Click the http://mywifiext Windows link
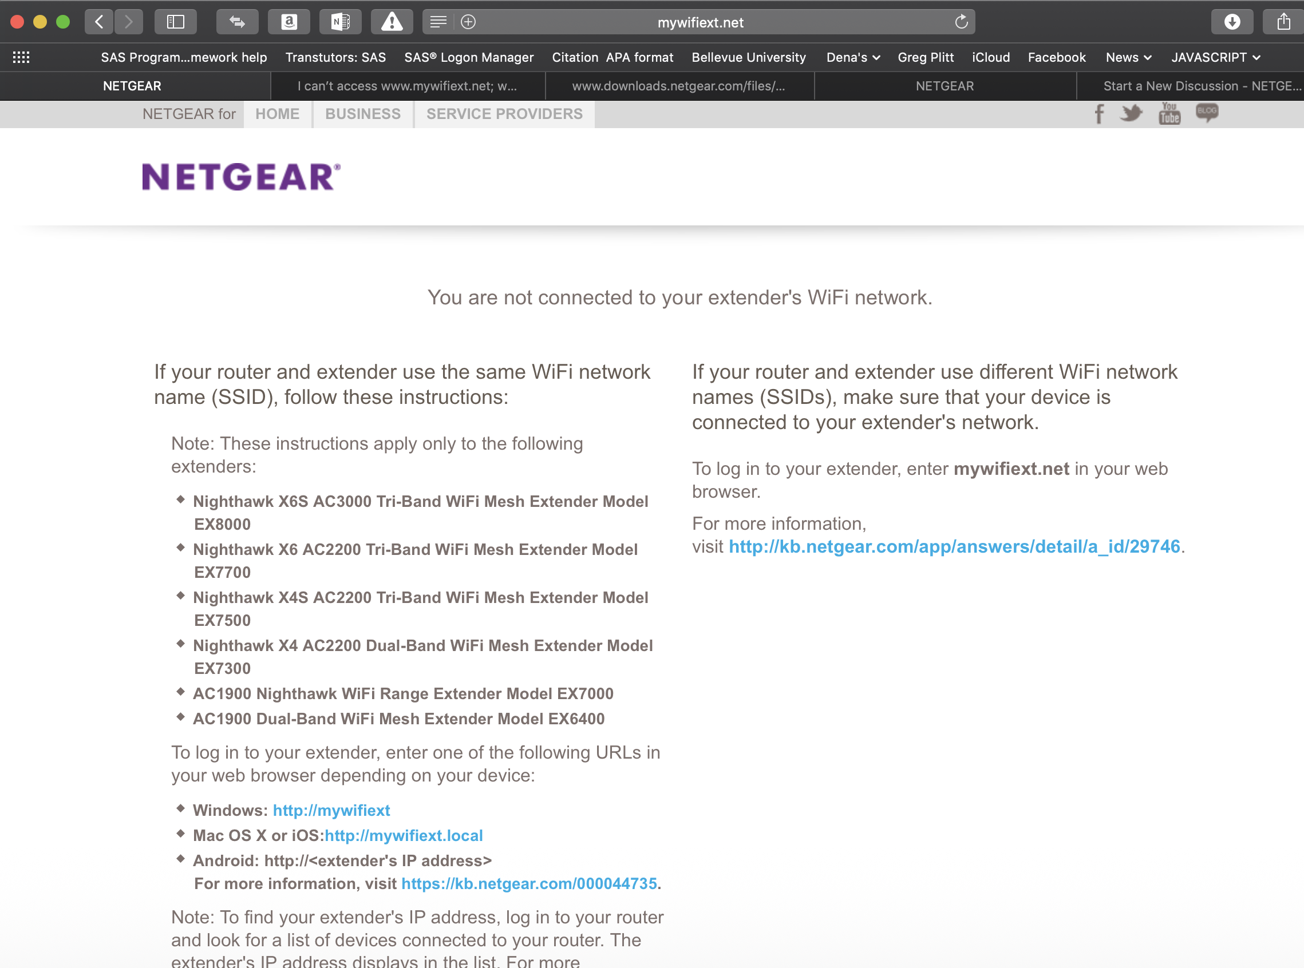Viewport: 1304px width, 968px height. 331,810
